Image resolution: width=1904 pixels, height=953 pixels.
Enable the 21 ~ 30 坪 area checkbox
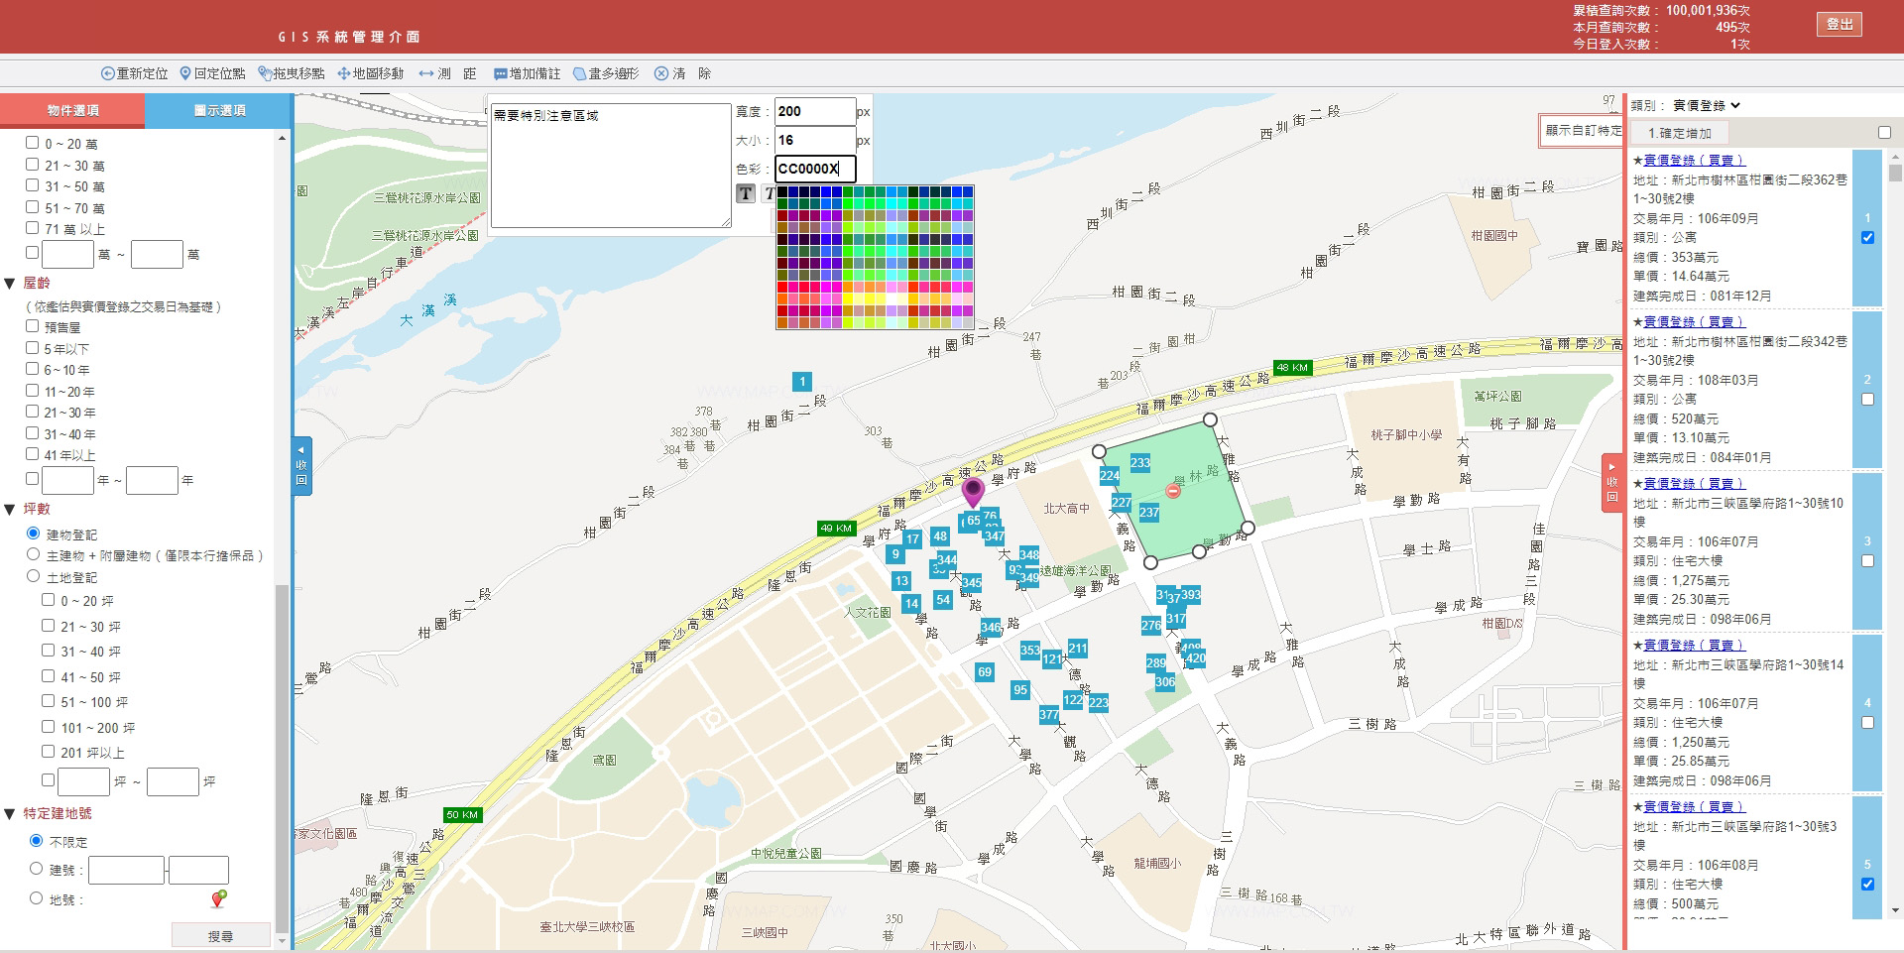coord(49,626)
